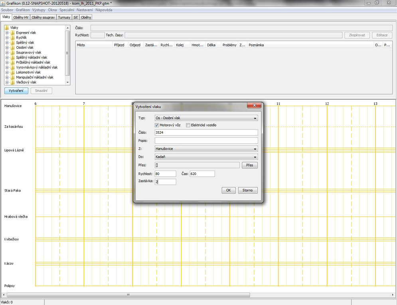
Task: Click the Čas field showing 620
Action: coord(202,174)
